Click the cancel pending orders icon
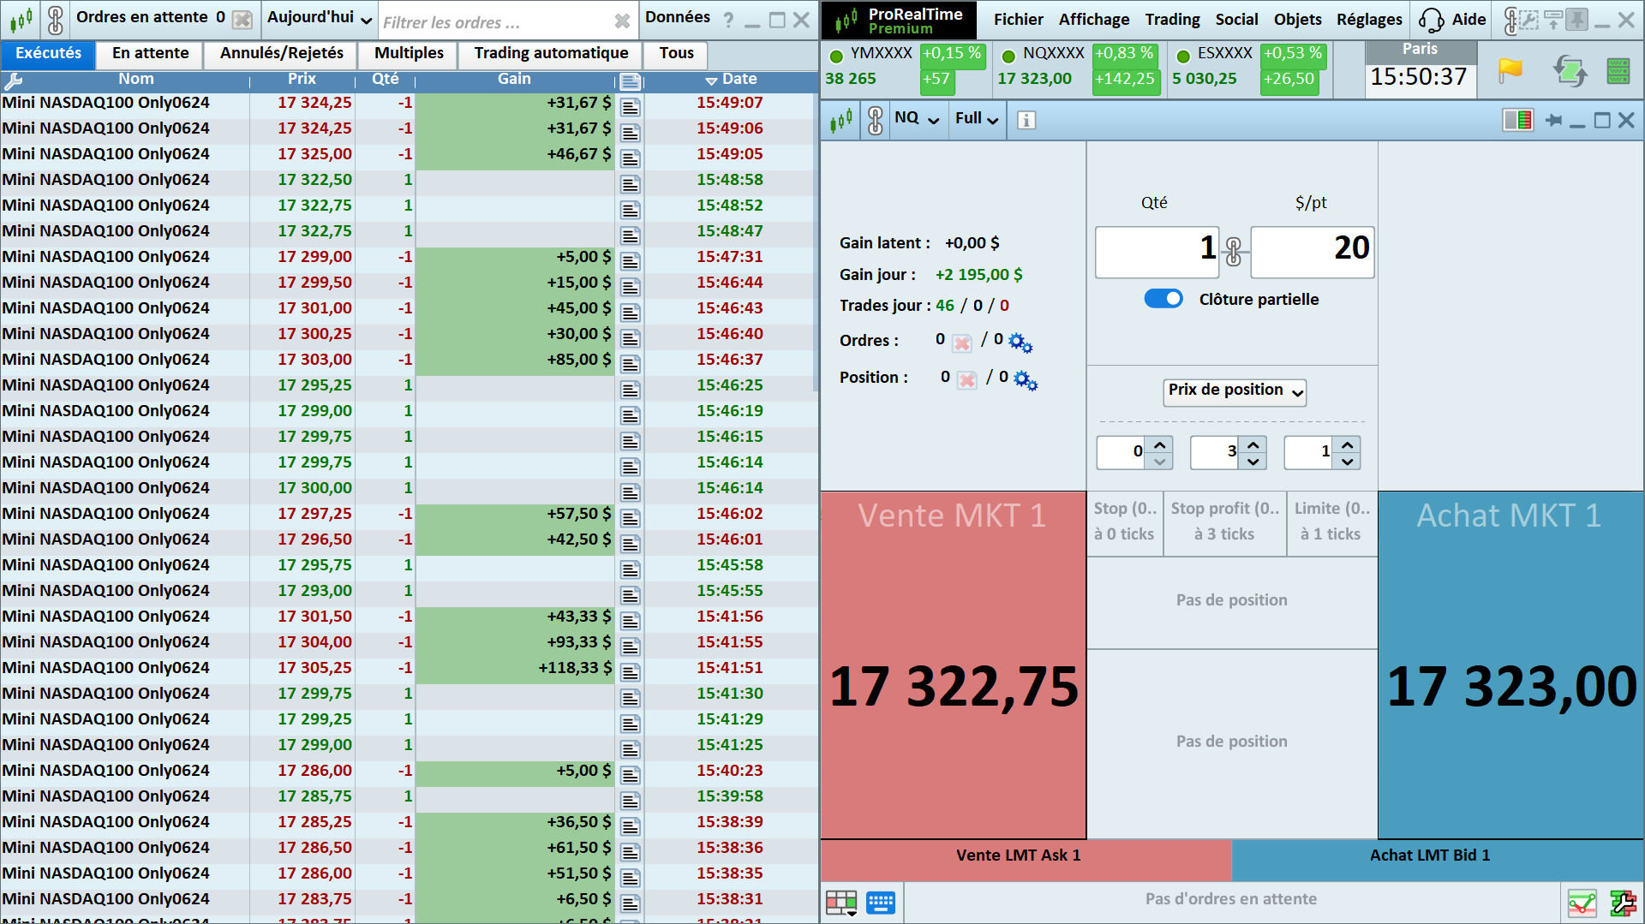Image resolution: width=1645 pixels, height=924 pixels. [x=242, y=19]
